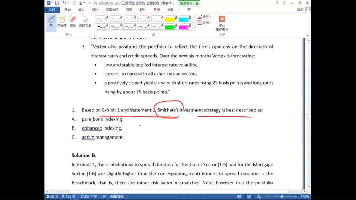
Task: Open the Insert (插入) ribbon tab
Action: 81,9
